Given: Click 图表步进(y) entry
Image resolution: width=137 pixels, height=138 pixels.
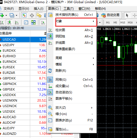Looking at the screenshot, I should click(x=72, y=120).
